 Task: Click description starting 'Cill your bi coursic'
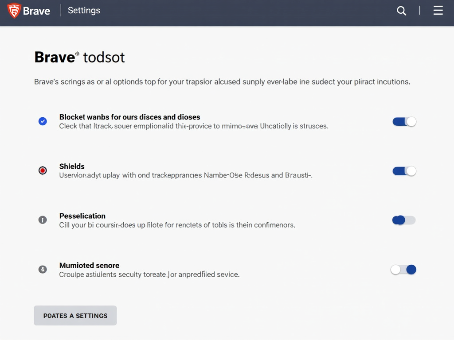pyautogui.click(x=177, y=225)
